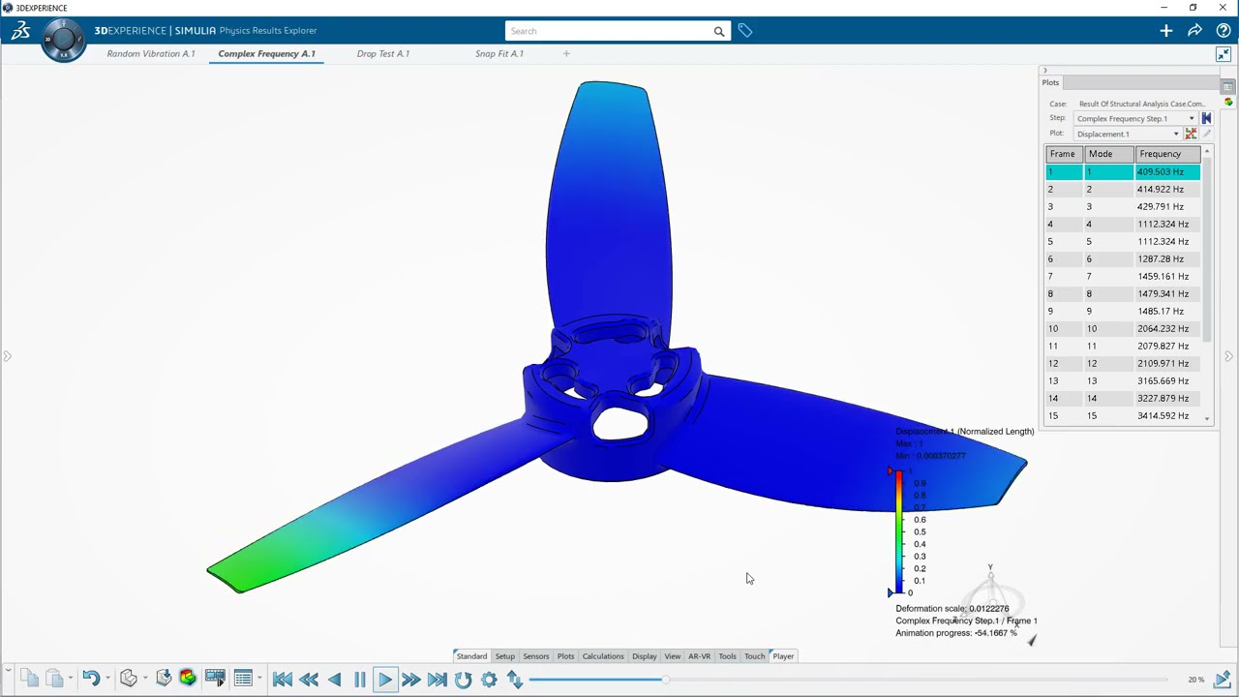Click the red maximum marker on color legend
This screenshot has height=697, width=1239.
click(891, 471)
